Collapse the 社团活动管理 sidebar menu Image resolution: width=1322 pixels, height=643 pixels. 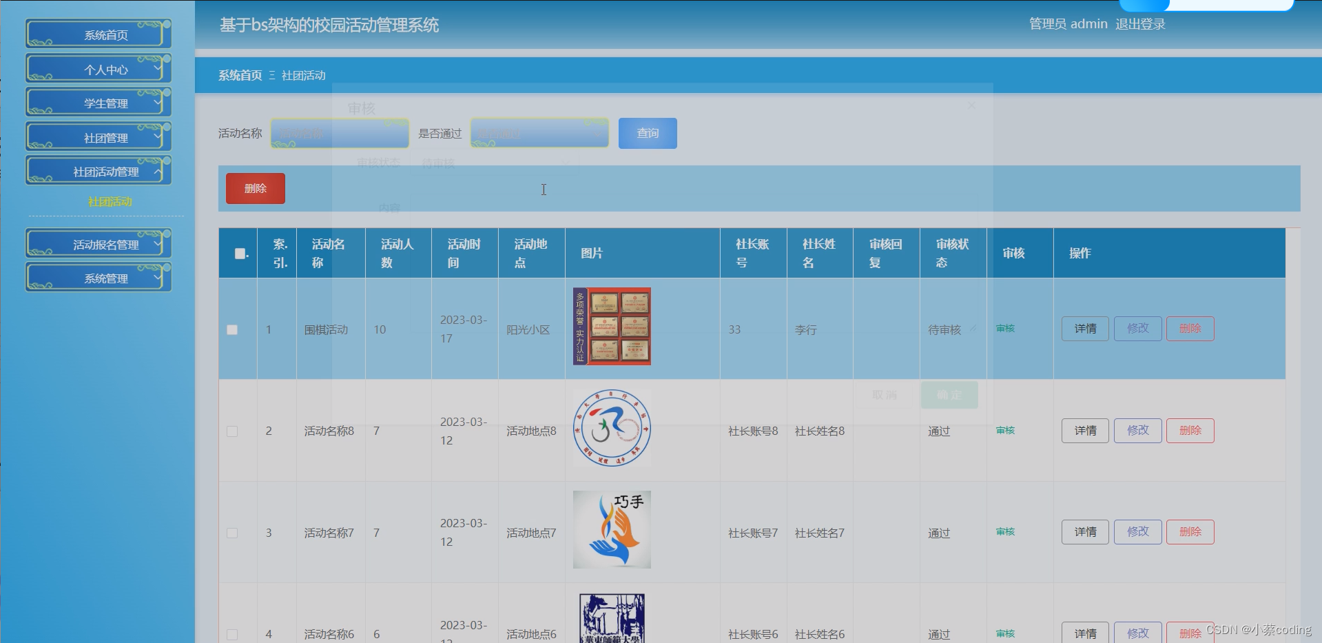(x=99, y=171)
